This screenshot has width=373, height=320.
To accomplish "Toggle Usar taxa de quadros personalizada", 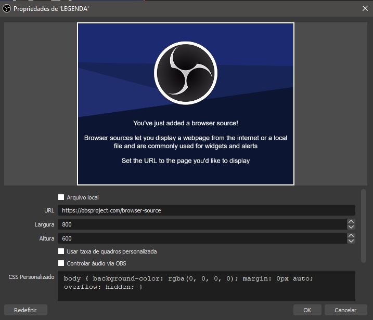I will [61, 251].
